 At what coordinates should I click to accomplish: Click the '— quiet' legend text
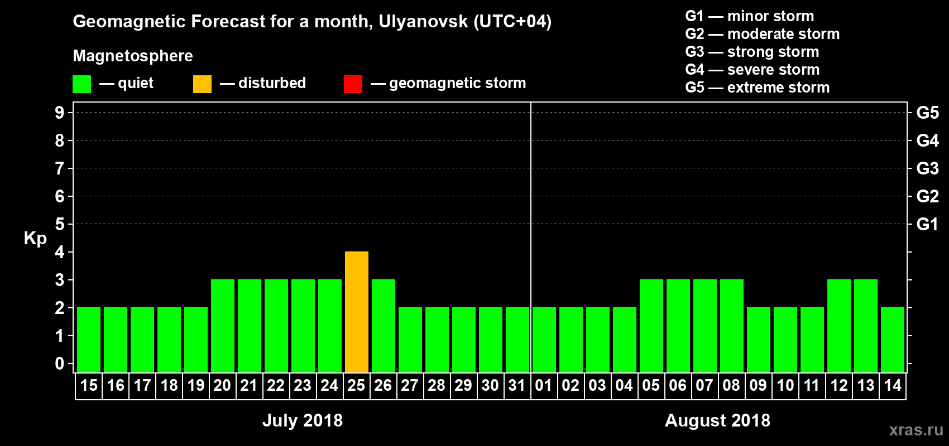click(126, 83)
